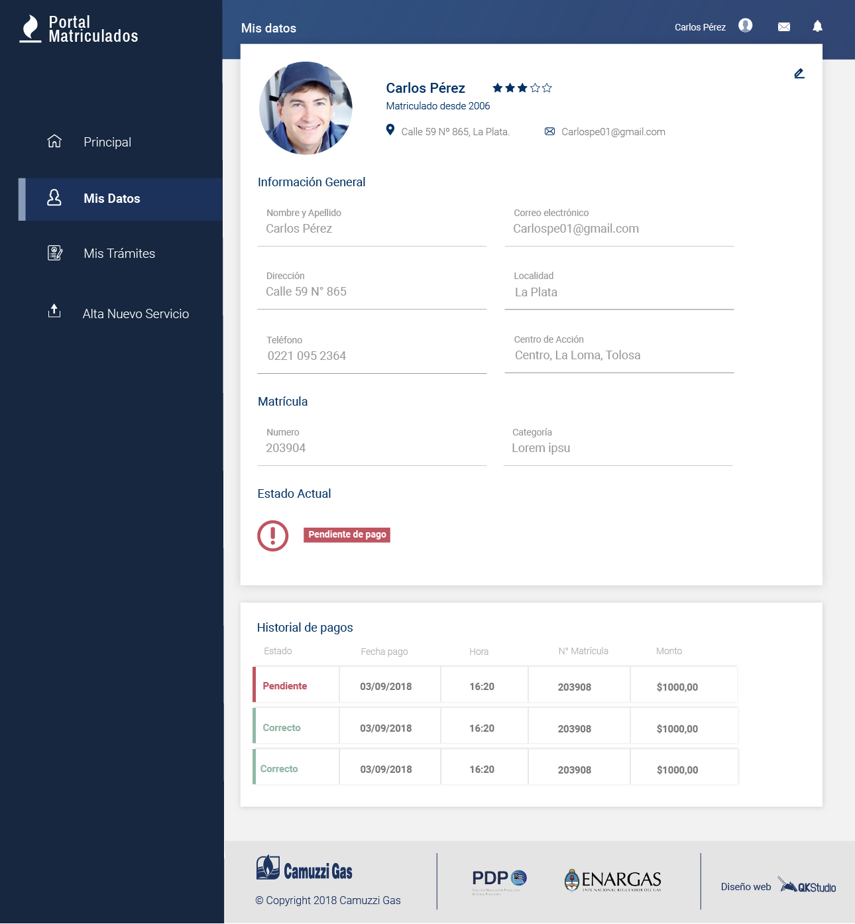
Task: Click the Estado column header
Action: [x=278, y=651]
